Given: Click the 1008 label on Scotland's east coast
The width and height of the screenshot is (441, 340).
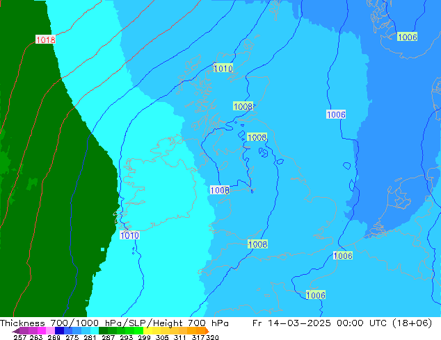Looking at the screenshot, I should click(x=243, y=106).
